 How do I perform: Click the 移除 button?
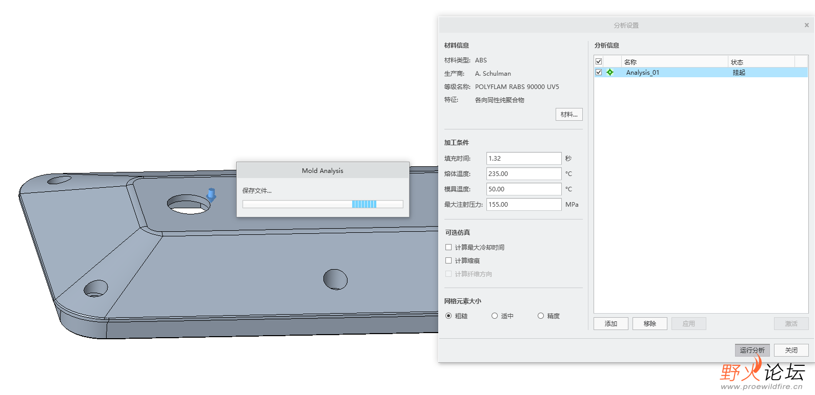click(x=650, y=323)
